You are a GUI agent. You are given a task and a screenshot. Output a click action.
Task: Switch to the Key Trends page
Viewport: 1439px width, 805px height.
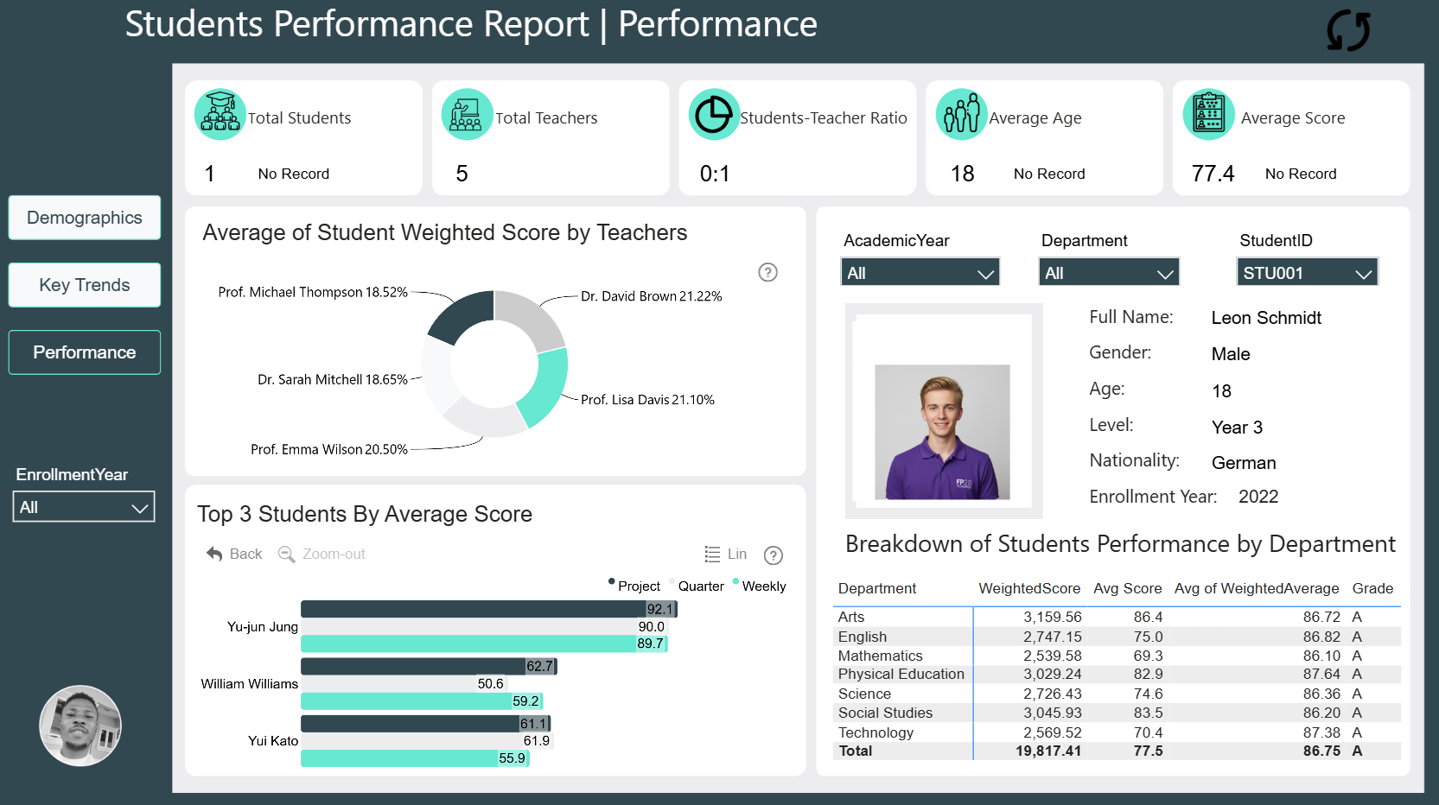tap(85, 285)
